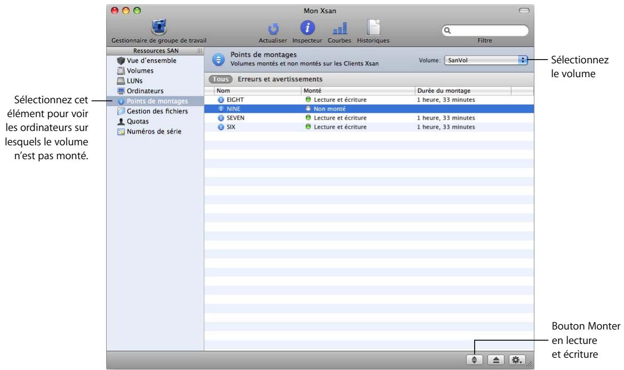Image resolution: width=624 pixels, height=370 pixels.
Task: Click the Mount read-write button
Action: (x=474, y=360)
